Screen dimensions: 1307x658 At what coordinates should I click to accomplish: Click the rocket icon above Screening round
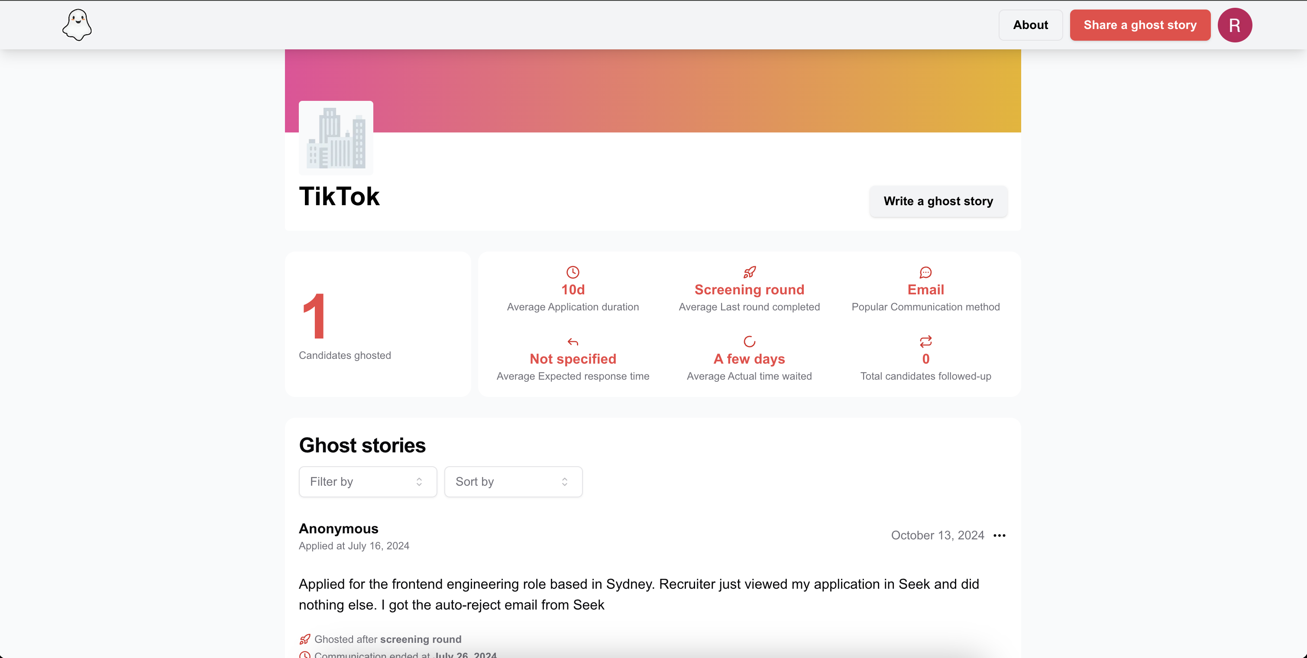coord(749,272)
